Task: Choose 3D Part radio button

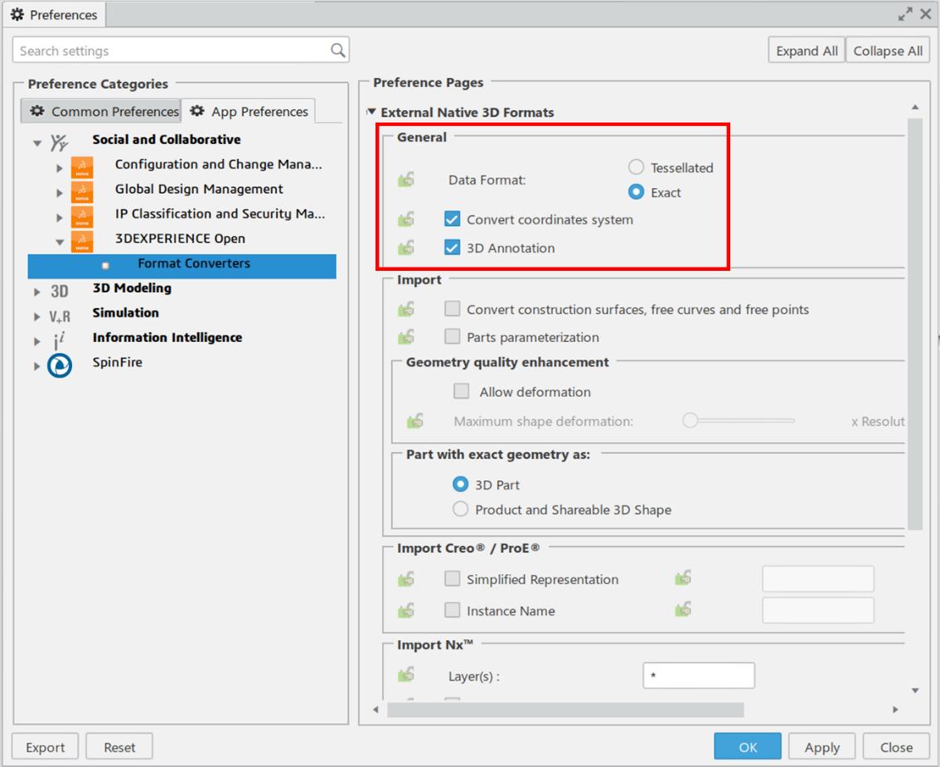Action: tap(460, 485)
